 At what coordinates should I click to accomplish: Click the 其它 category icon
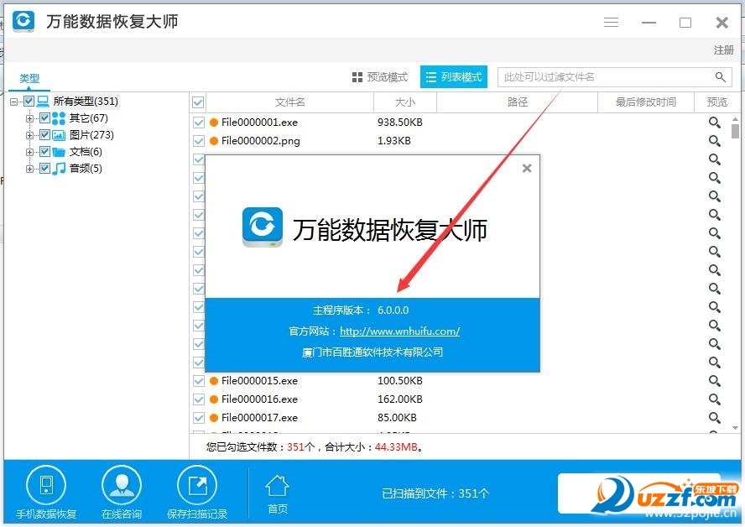click(x=59, y=118)
